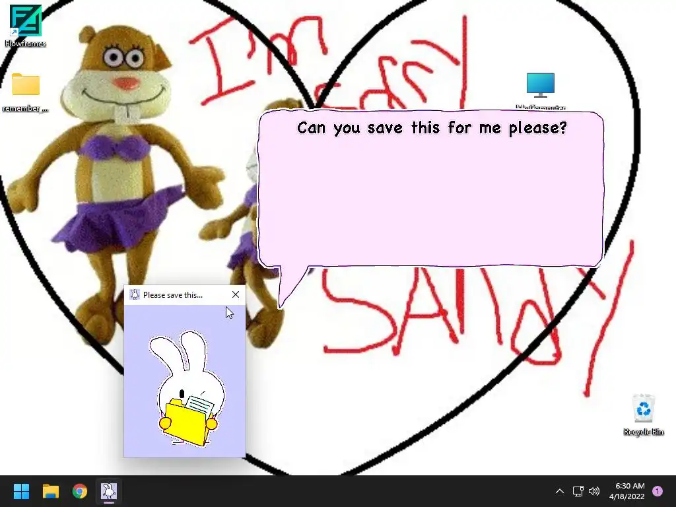Select the bunny app taskbar icon
Viewport: 676px width, 507px height.
click(109, 491)
